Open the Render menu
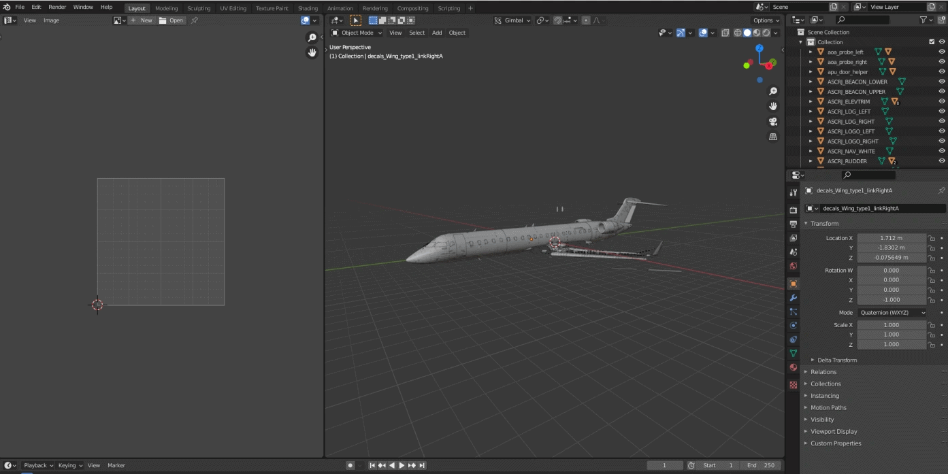This screenshot has width=948, height=474. 57,7
